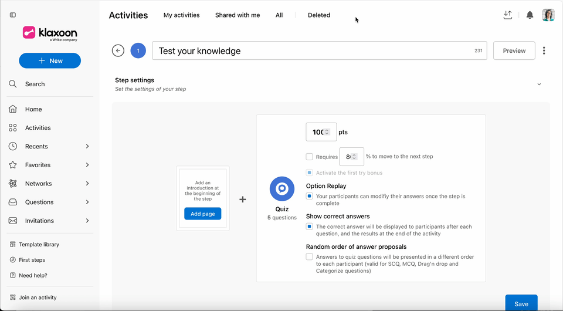The height and width of the screenshot is (311, 563).
Task: Expand the Networks submenu chevron
Action: point(87,184)
